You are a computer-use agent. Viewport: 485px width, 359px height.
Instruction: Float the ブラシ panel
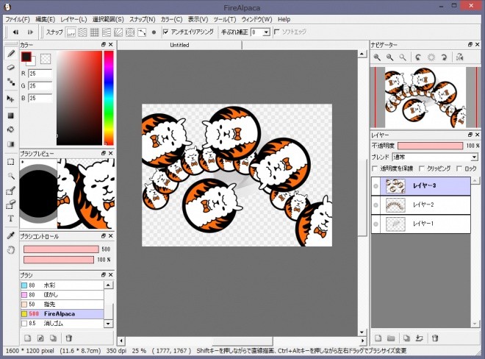click(104, 274)
